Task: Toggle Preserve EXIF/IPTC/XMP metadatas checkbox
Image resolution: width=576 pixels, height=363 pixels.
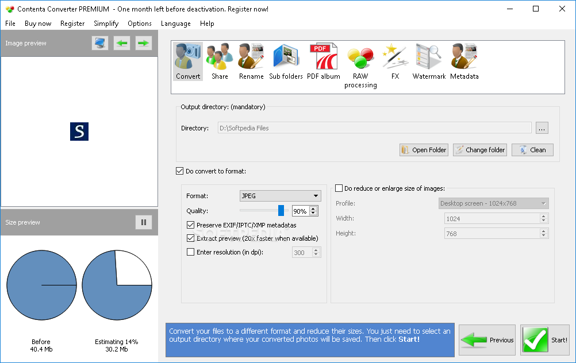Action: [190, 225]
